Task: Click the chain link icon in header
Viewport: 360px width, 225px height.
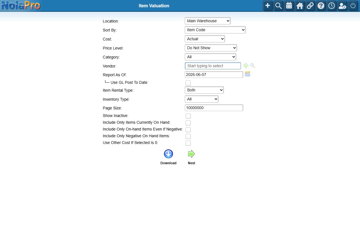Action: [x=310, y=6]
